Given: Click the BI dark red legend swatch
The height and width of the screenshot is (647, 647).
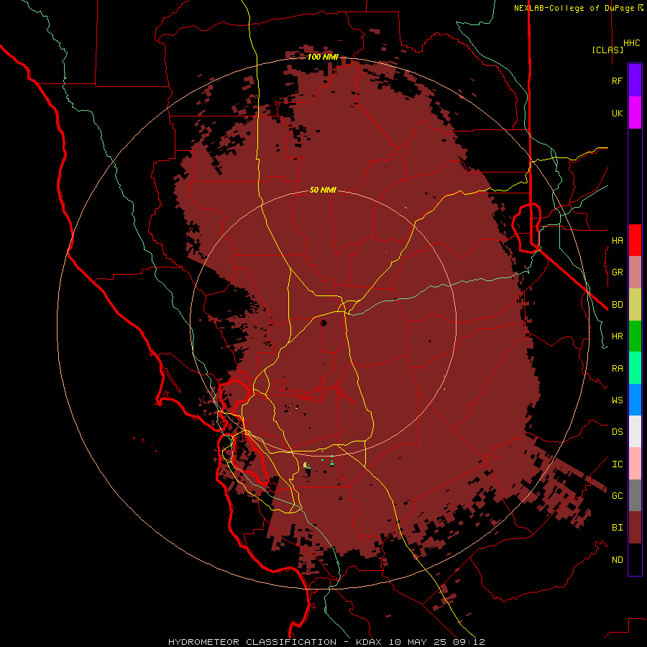Looking at the screenshot, I should (635, 528).
